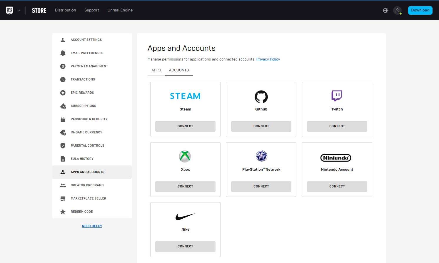Click the Nintendo logo

[336, 158]
